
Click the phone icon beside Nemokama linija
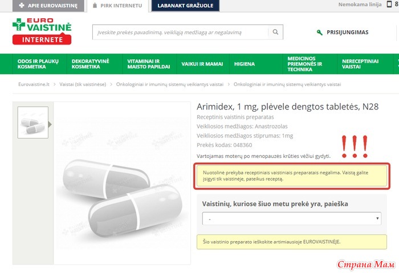[389, 4]
